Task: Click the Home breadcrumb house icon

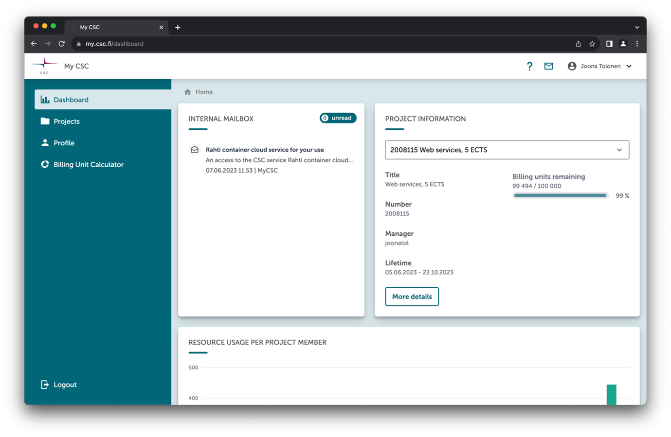Action: 188,92
